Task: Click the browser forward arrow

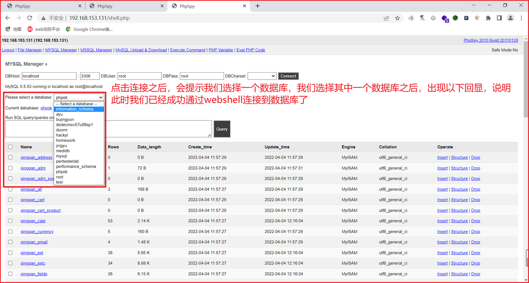Action: (19, 18)
